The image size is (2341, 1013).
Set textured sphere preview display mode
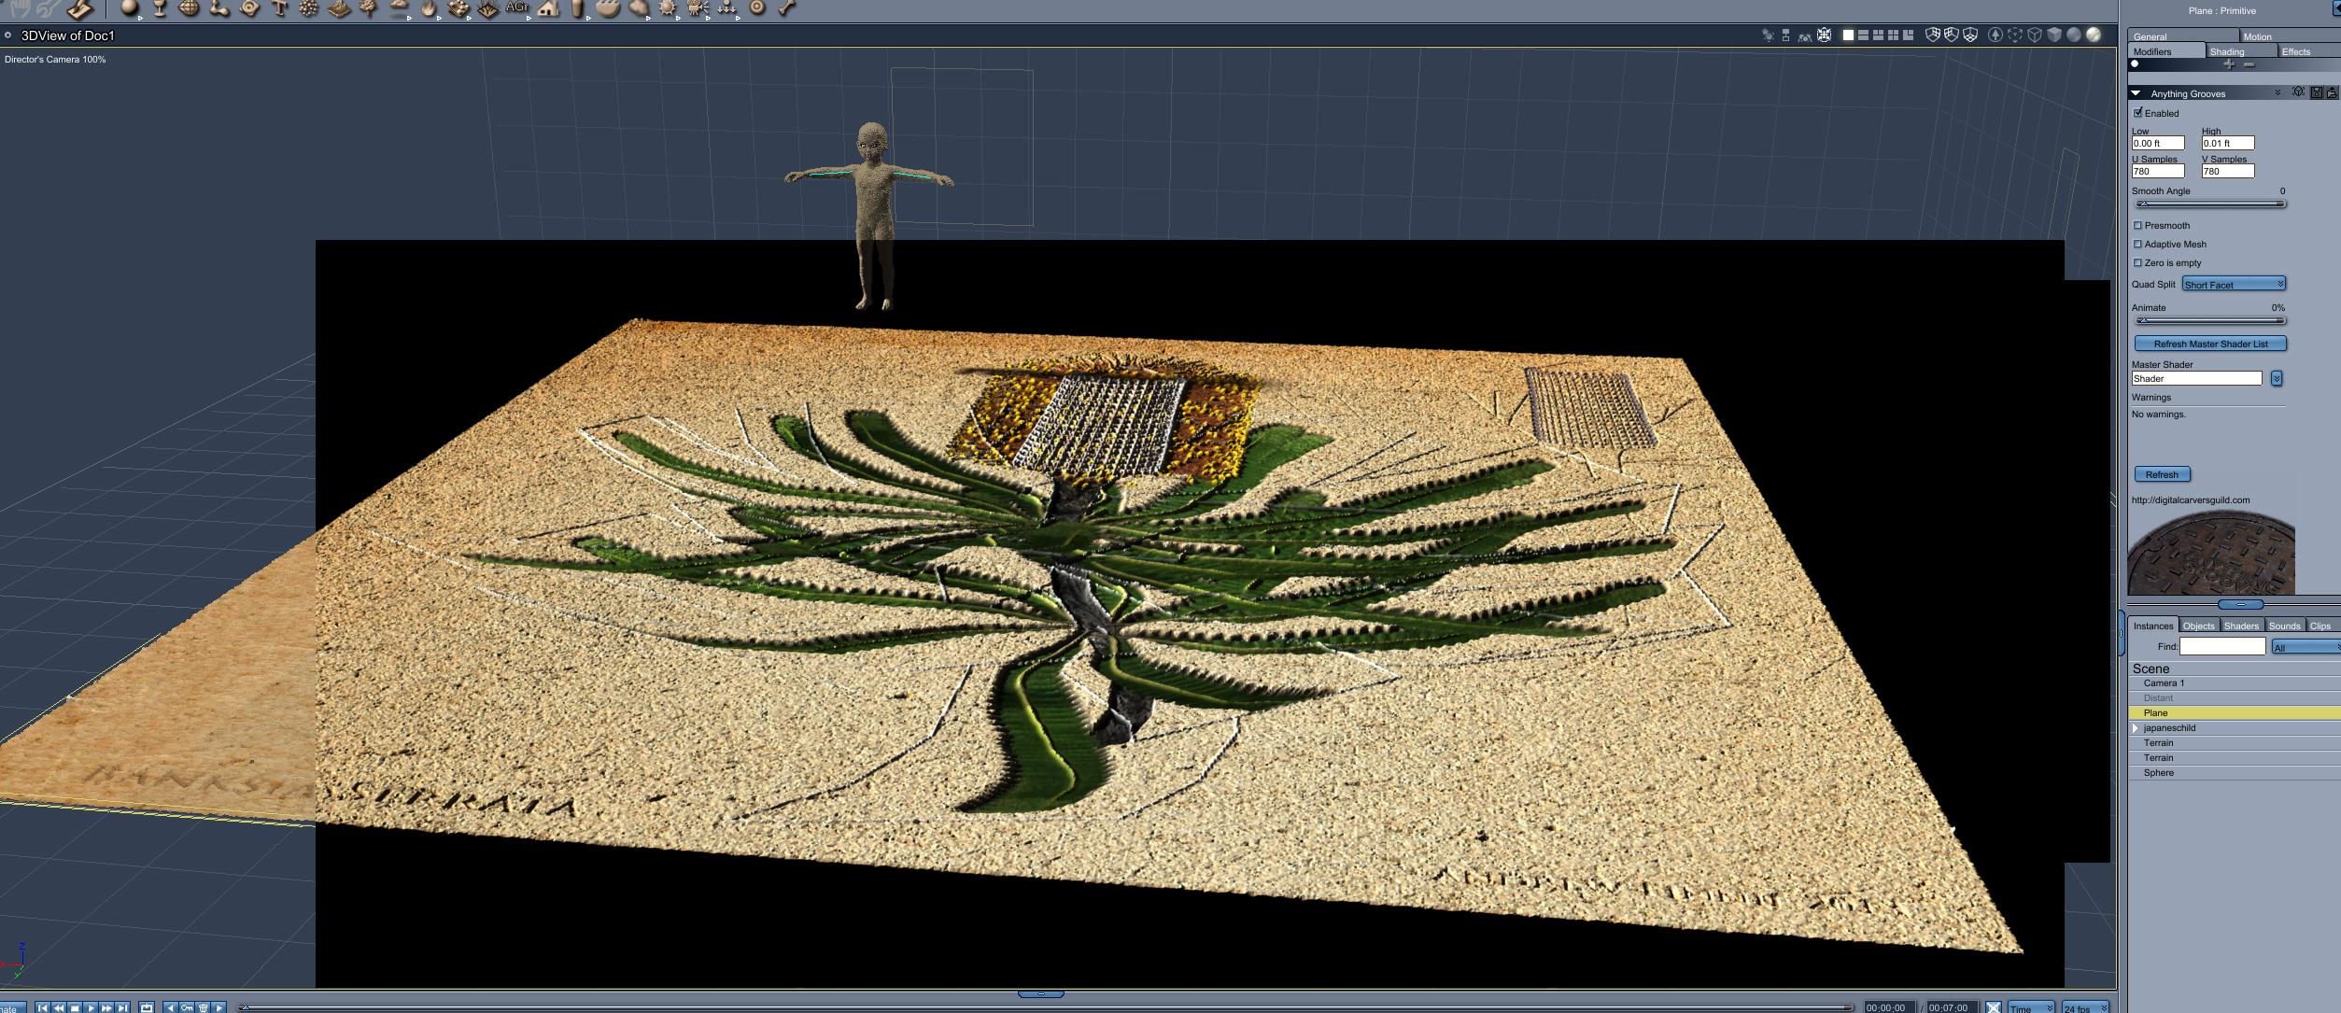pos(2093,35)
